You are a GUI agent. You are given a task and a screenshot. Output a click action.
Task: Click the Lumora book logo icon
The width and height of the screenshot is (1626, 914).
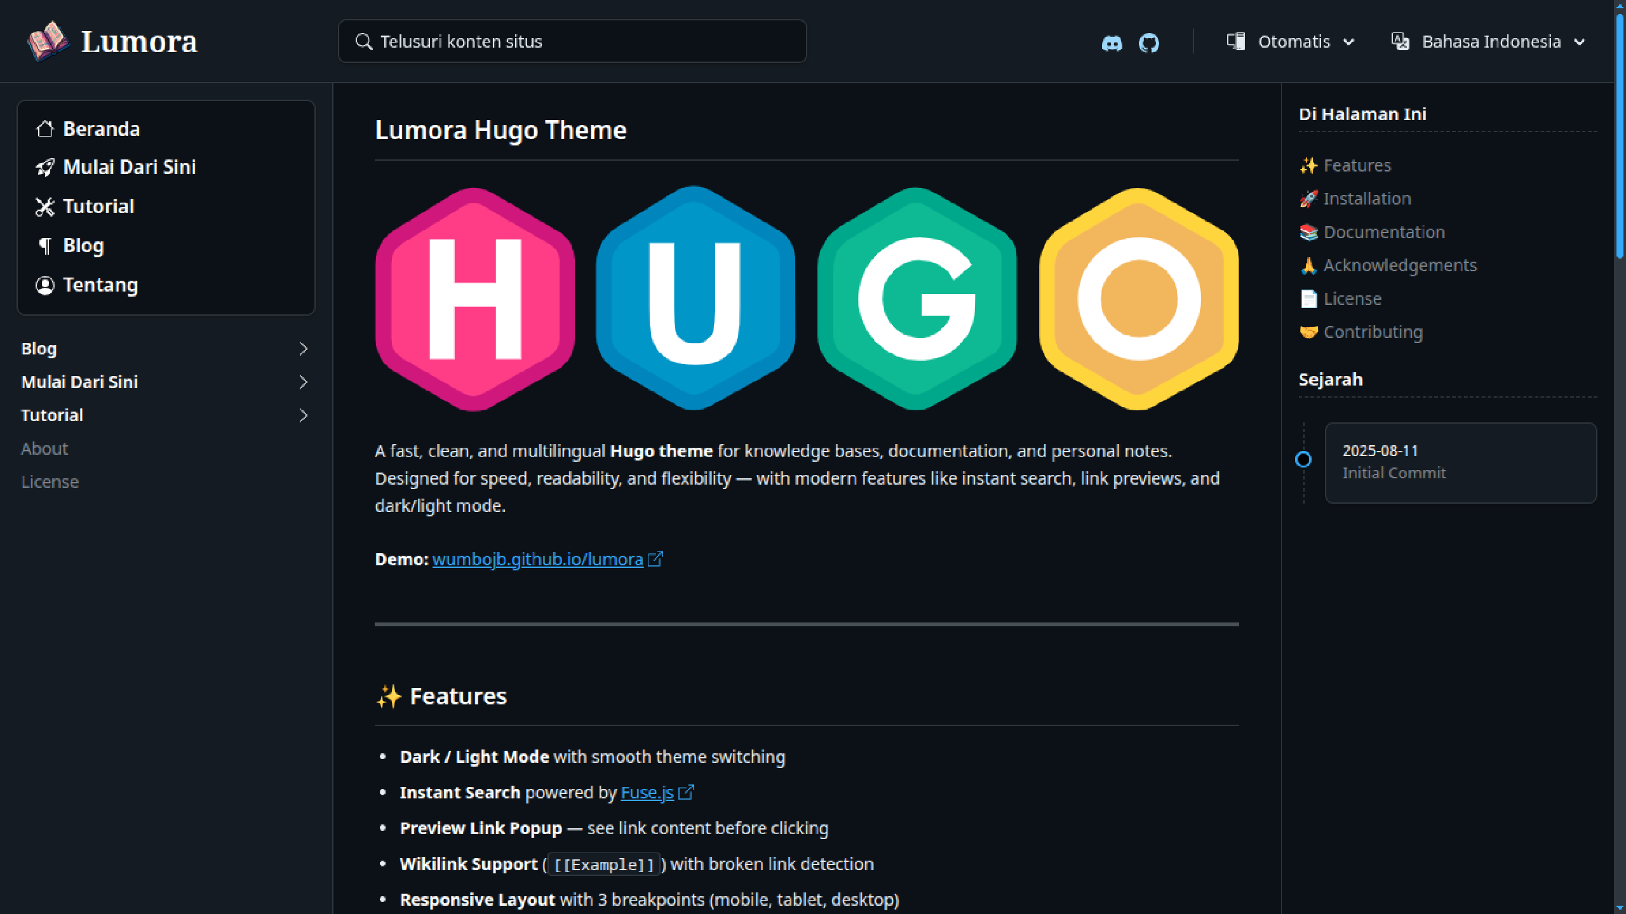pos(48,41)
